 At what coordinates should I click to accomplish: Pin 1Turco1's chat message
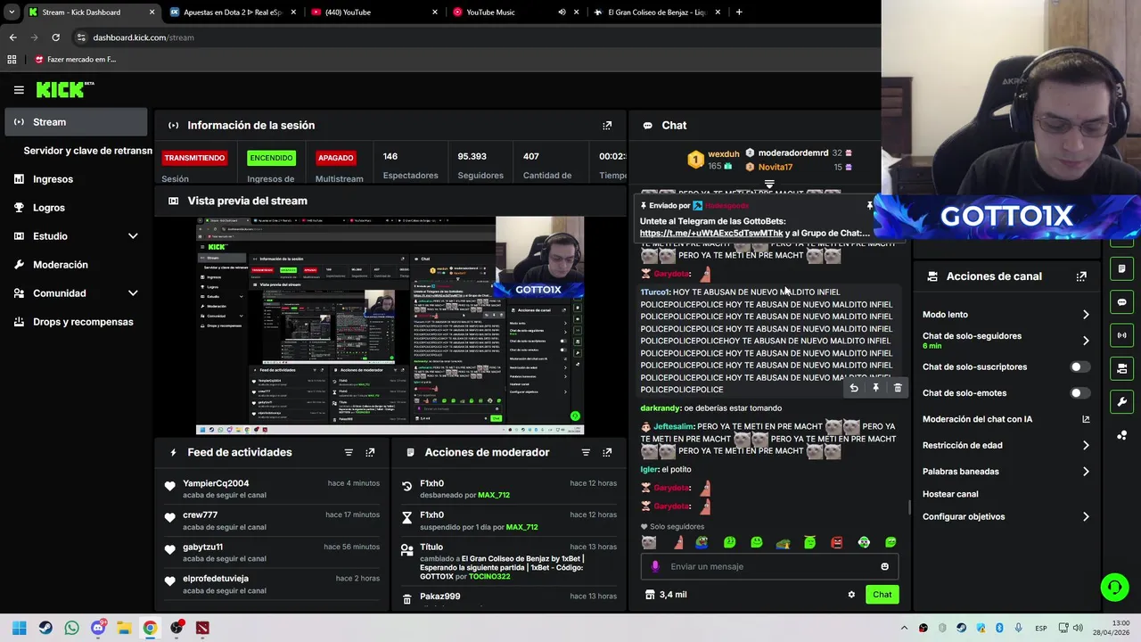(875, 388)
